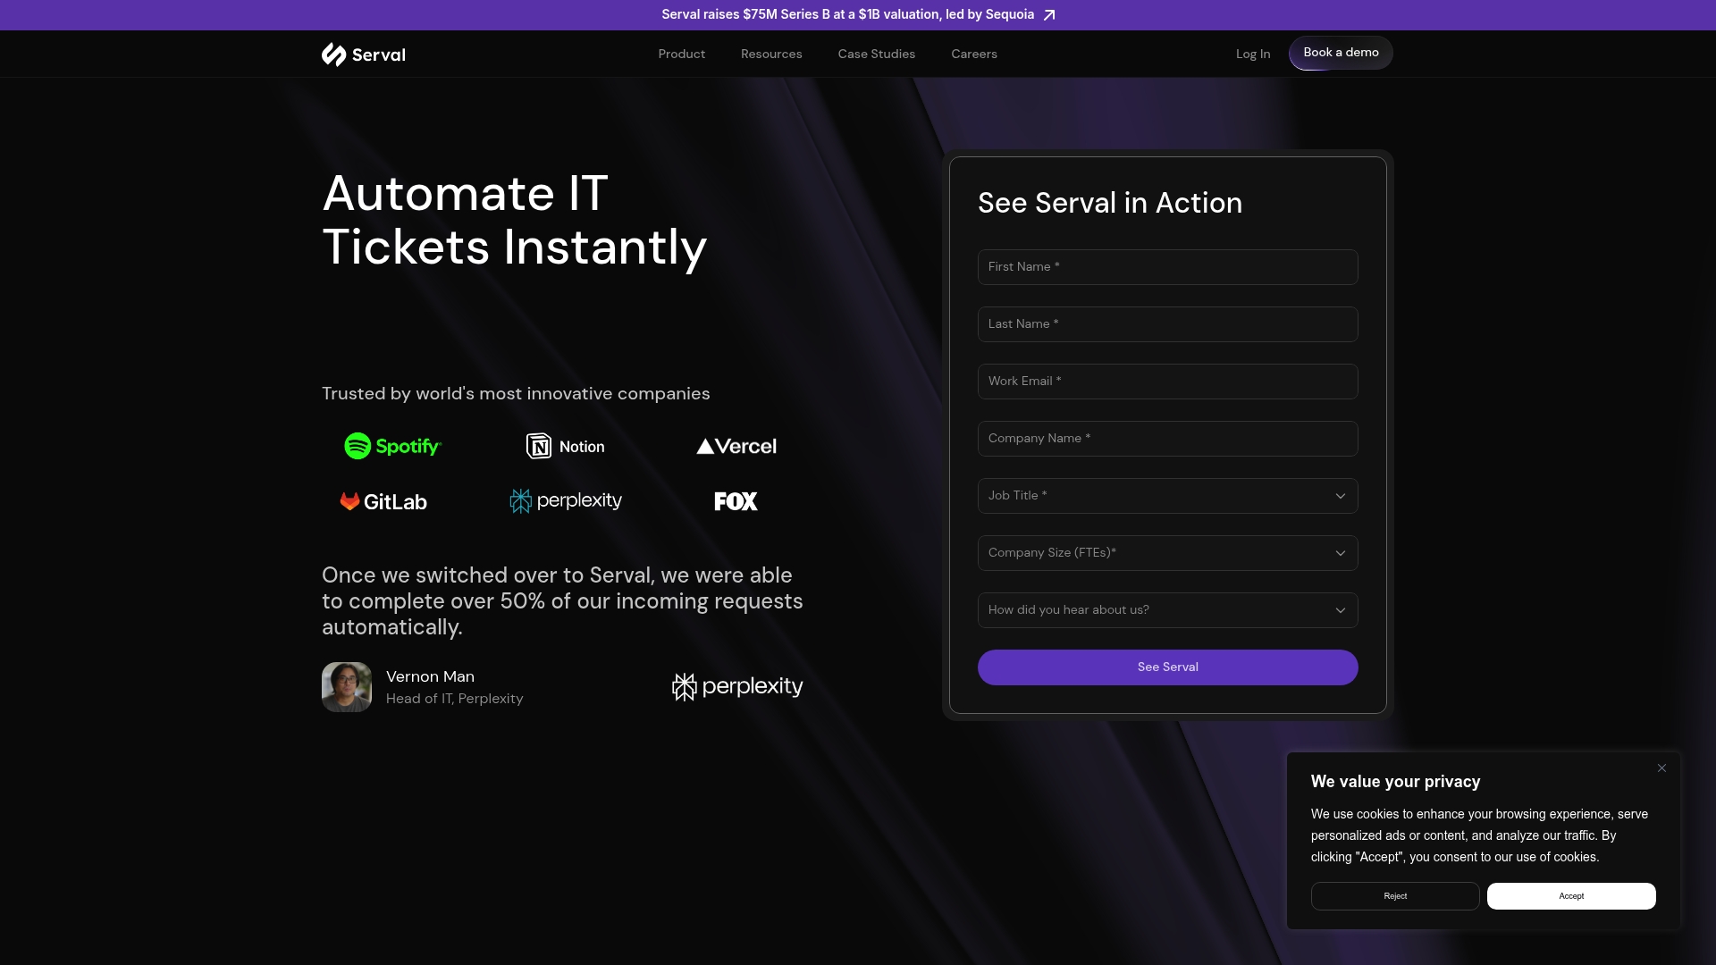Click the Serval logo in the header
The image size is (1716, 965).
coord(363,55)
